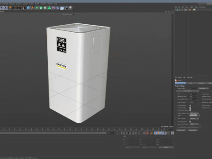212x159 pixels.
Task: Click the Floor environment icon
Action: tap(62, 8)
